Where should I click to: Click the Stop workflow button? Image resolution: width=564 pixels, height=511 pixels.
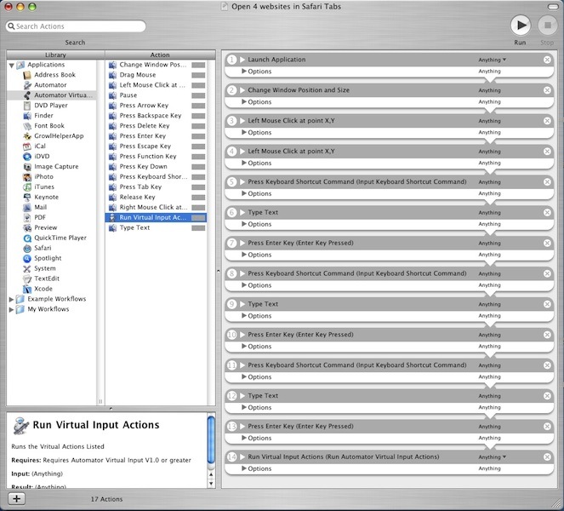tap(547, 26)
